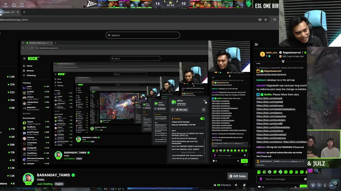Open the JaboleroDota channel in the Following list
The width and height of the screenshot is (341, 191).
36,103
